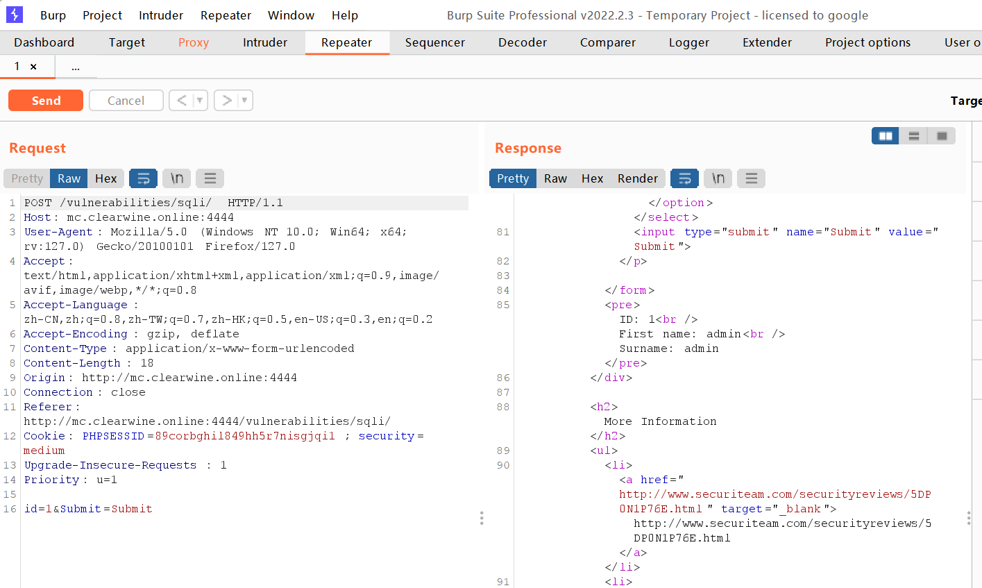The height and width of the screenshot is (588, 982).
Task: Open the Repeater menu
Action: (226, 15)
